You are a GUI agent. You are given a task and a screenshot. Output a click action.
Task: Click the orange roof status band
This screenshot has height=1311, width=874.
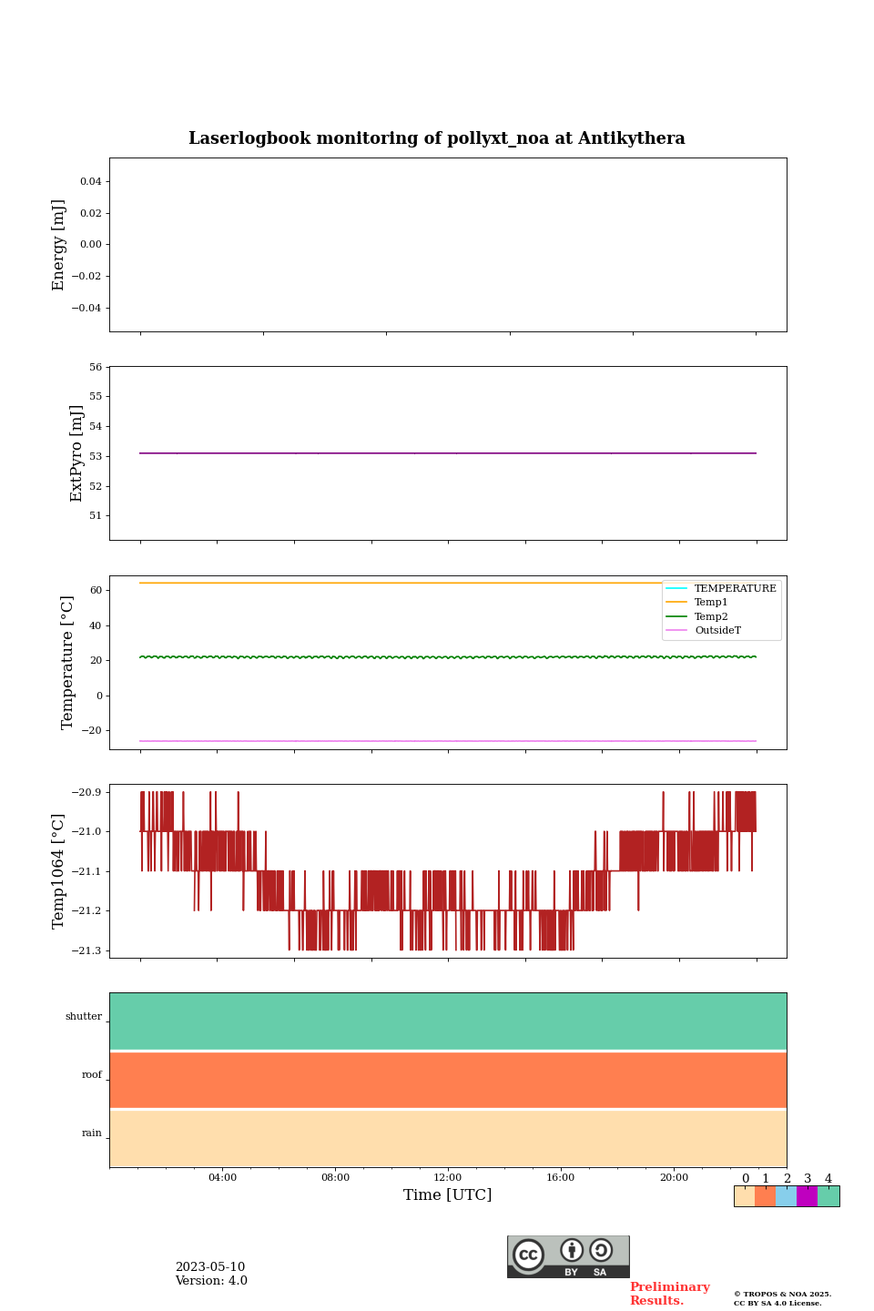[x=448, y=1080]
